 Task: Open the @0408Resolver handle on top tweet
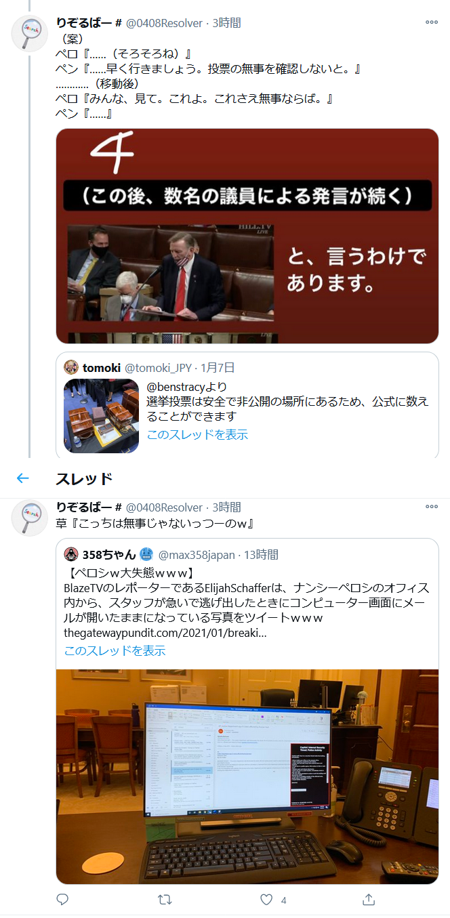(164, 23)
